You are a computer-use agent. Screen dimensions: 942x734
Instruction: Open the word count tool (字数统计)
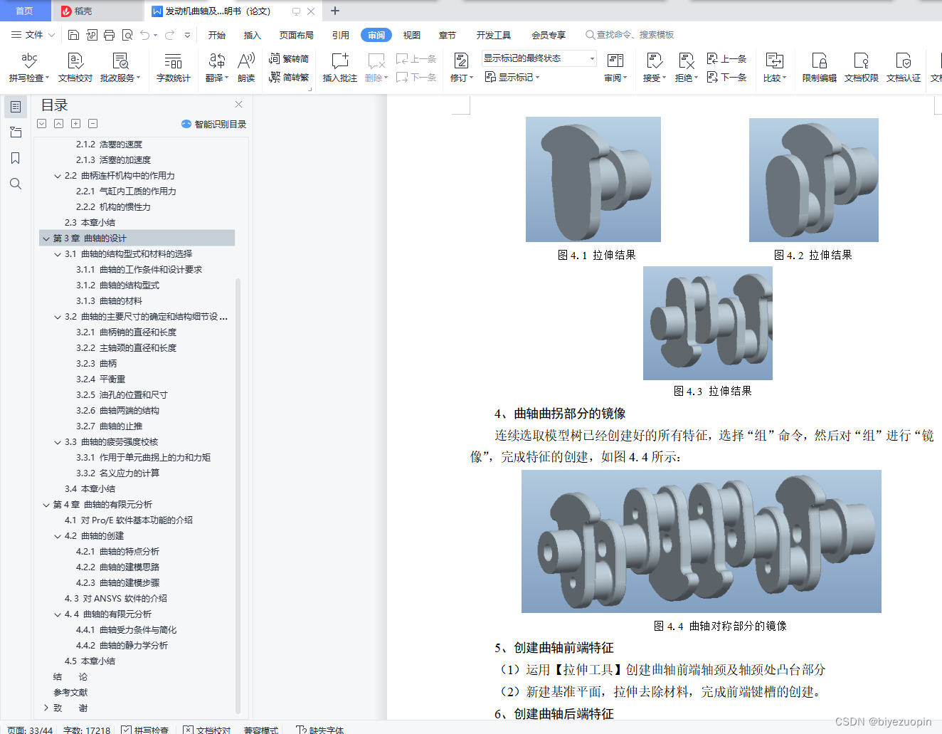173,68
